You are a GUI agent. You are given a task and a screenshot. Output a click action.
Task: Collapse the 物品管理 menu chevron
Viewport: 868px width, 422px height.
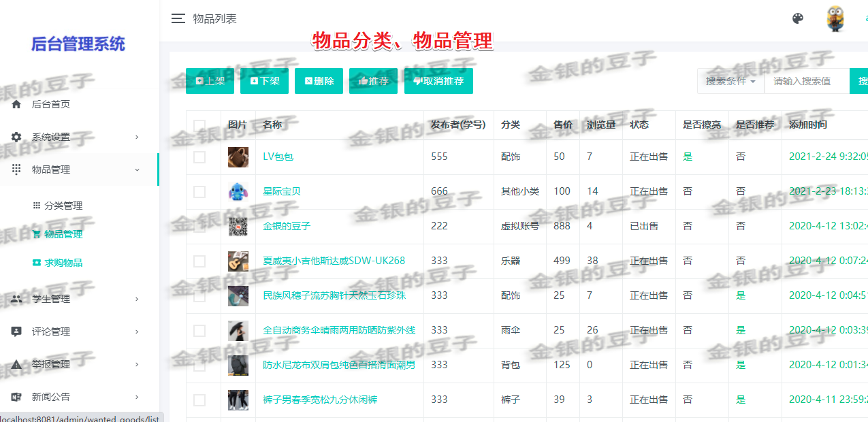(137, 169)
